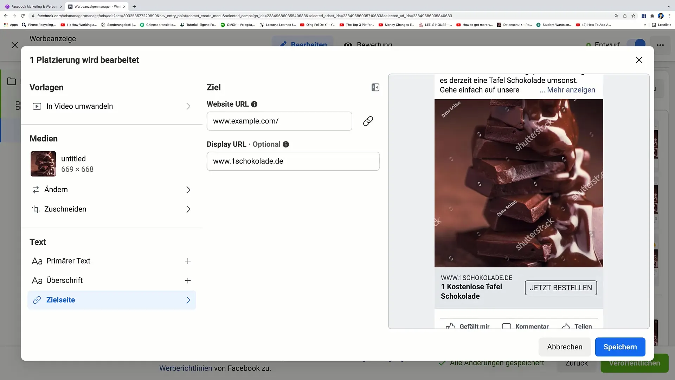
Task: Toggle the preview panel layout icon
Action: 375,87
